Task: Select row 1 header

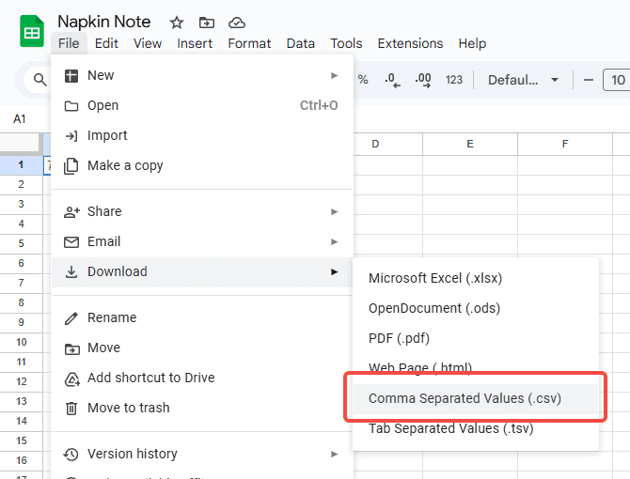Action: [21, 165]
